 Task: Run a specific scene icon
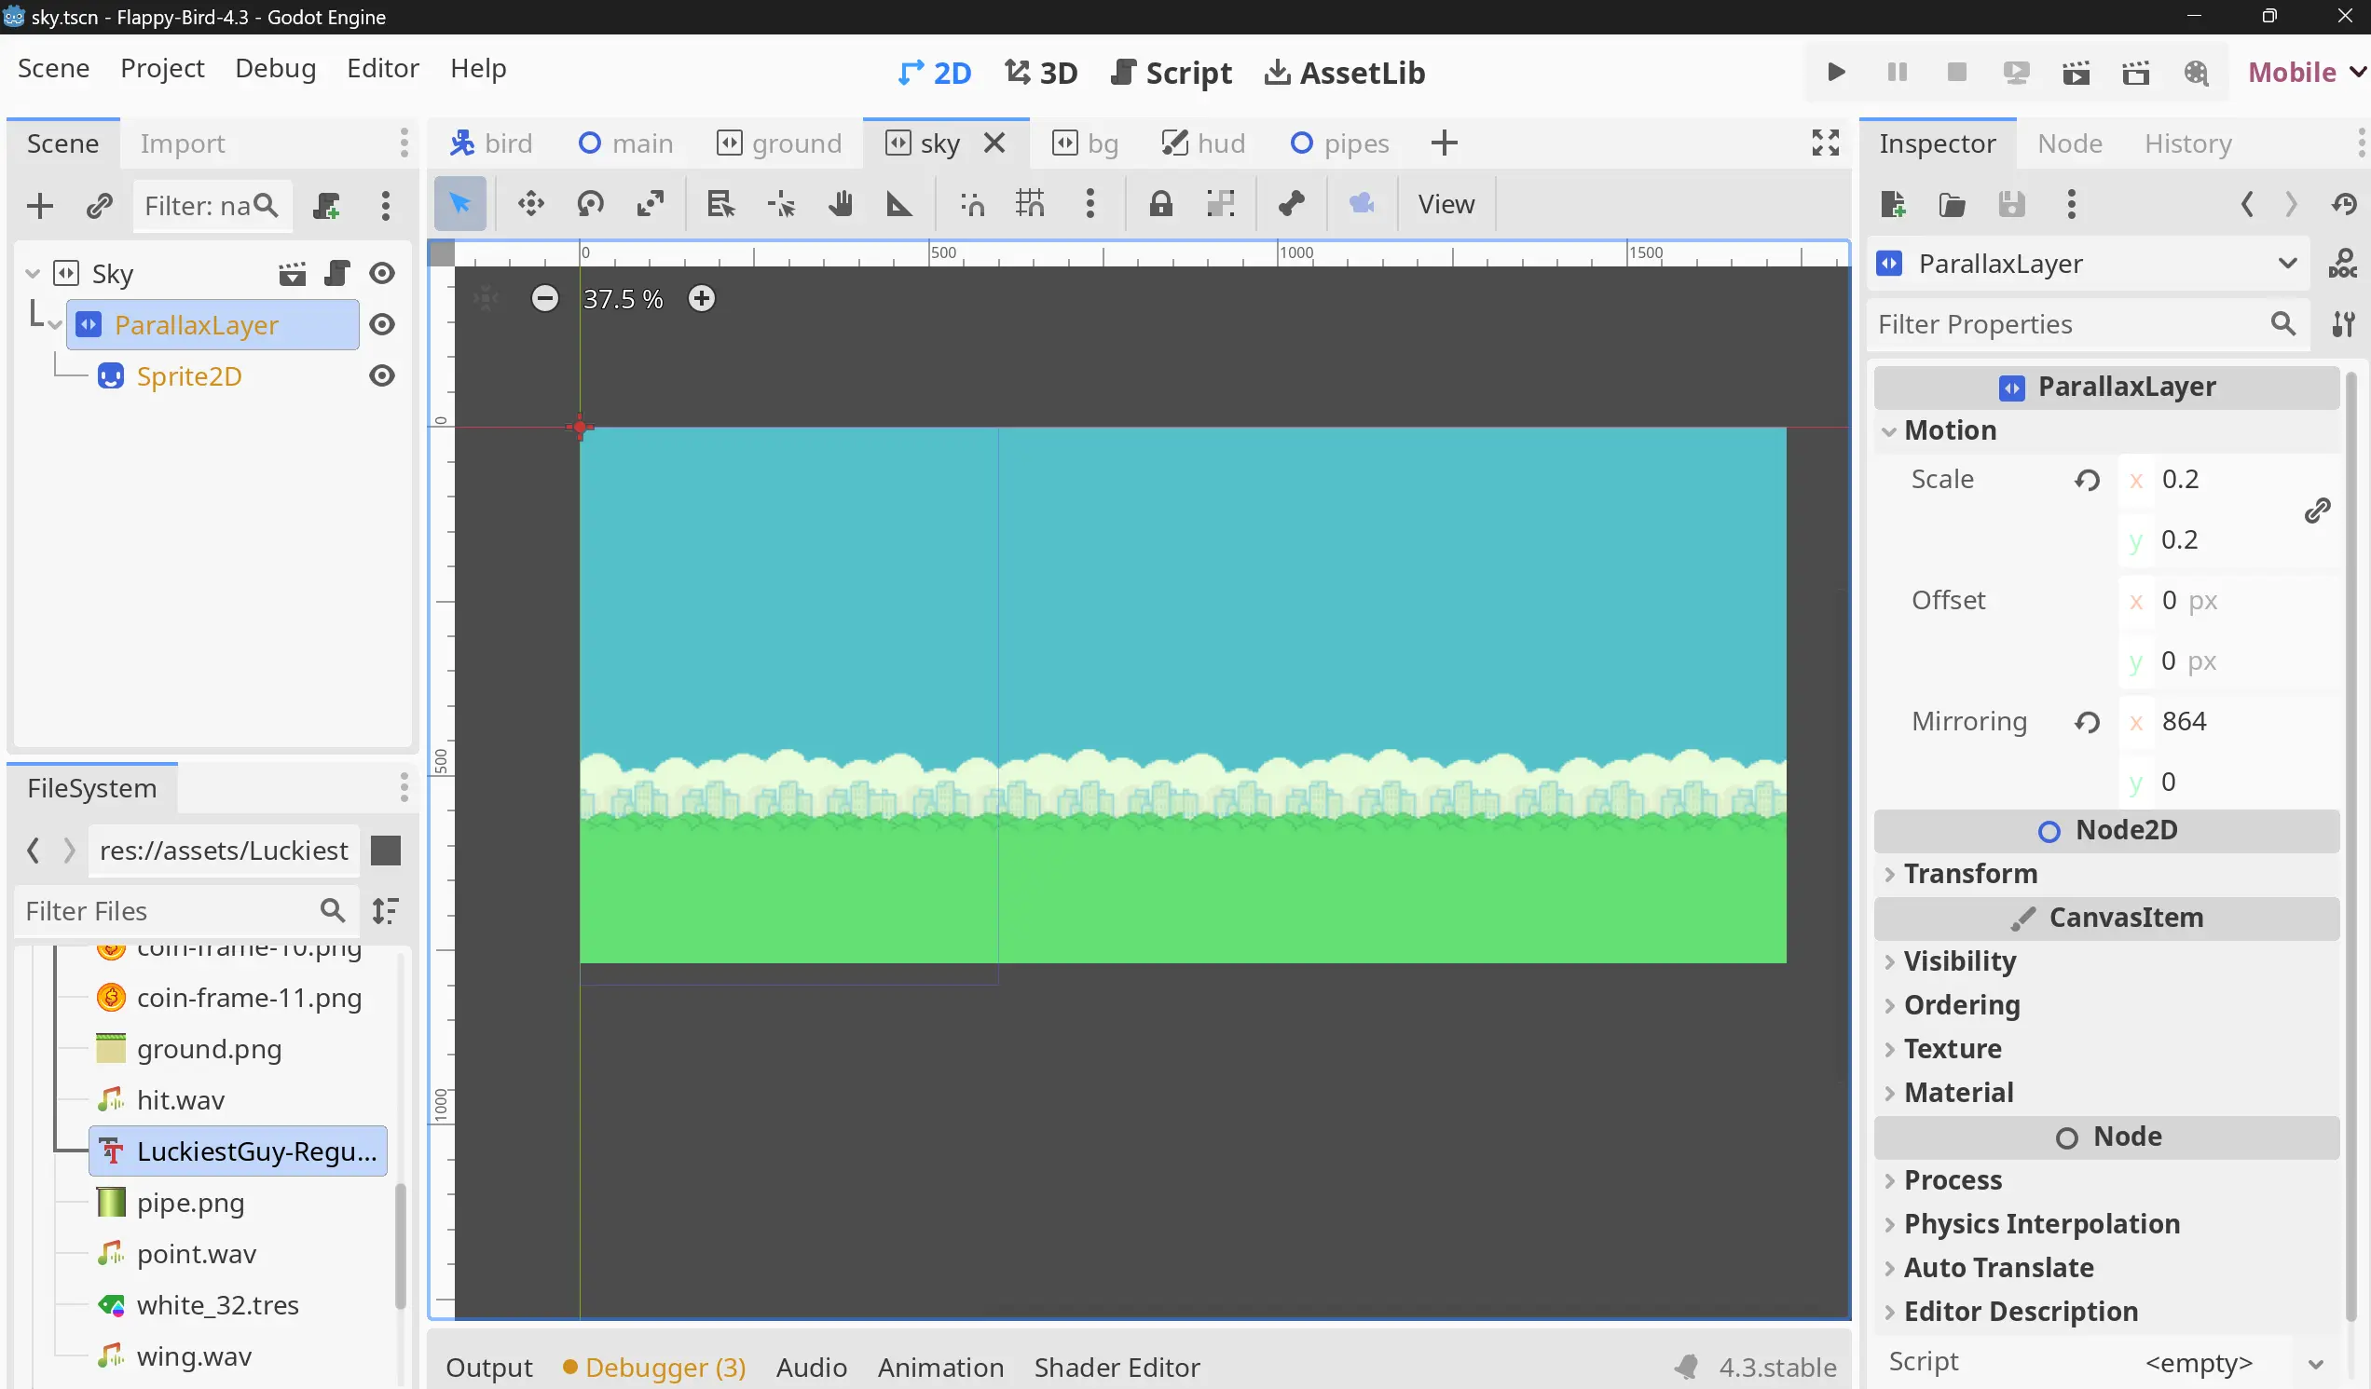coord(2136,73)
